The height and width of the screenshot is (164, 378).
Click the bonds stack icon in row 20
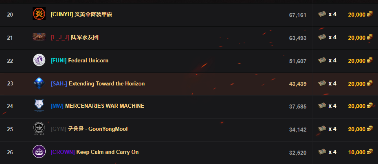click(x=322, y=14)
